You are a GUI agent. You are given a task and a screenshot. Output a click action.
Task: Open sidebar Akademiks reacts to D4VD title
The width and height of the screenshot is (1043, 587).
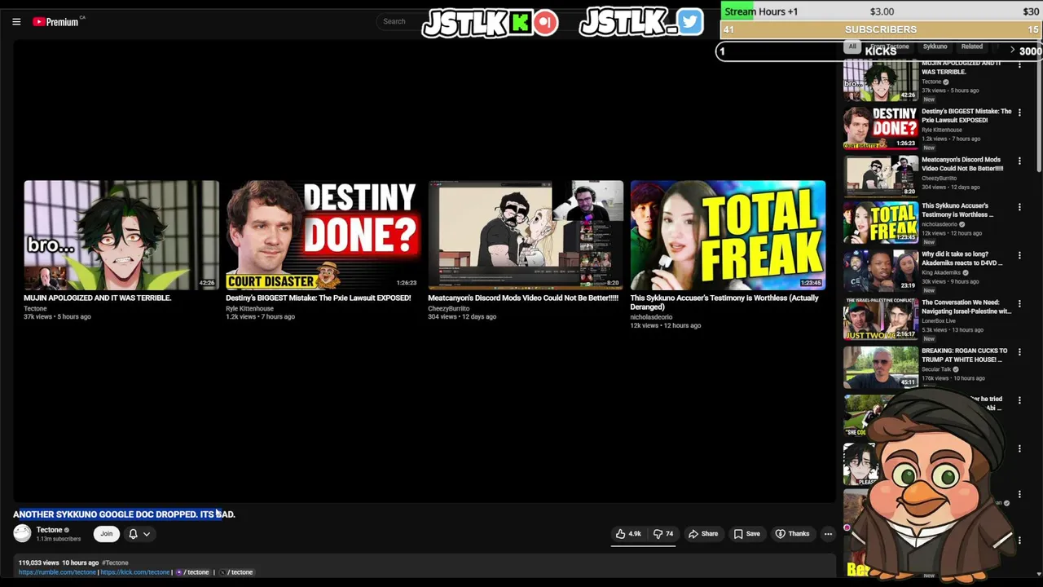click(x=962, y=258)
